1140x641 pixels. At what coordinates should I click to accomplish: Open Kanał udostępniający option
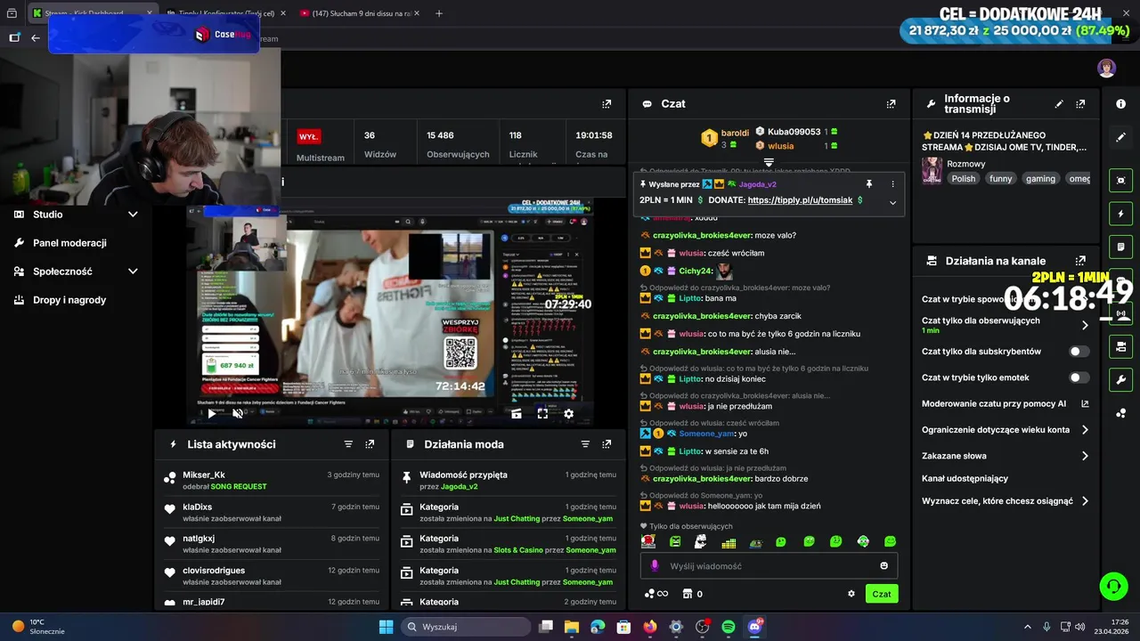pyautogui.click(x=965, y=478)
